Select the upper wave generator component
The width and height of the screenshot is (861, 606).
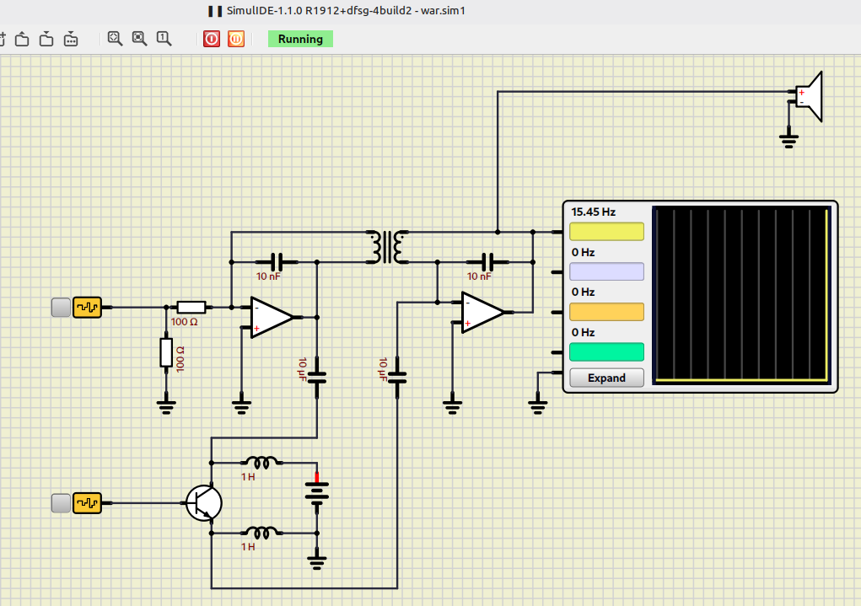88,308
